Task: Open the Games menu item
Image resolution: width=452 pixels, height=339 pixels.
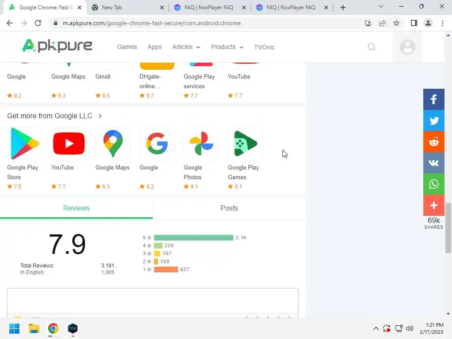Action: pyautogui.click(x=127, y=47)
